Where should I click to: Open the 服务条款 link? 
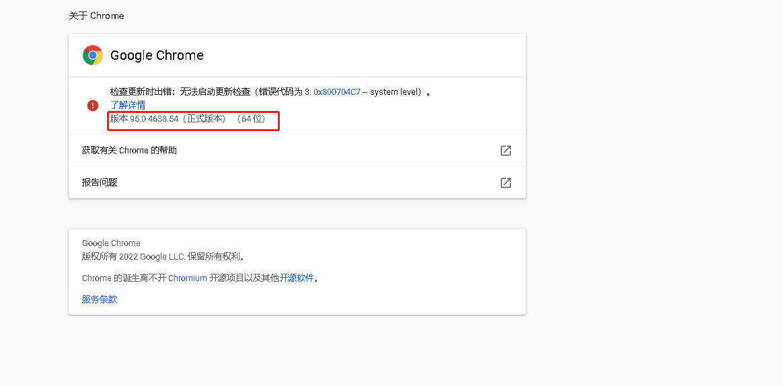pos(100,300)
